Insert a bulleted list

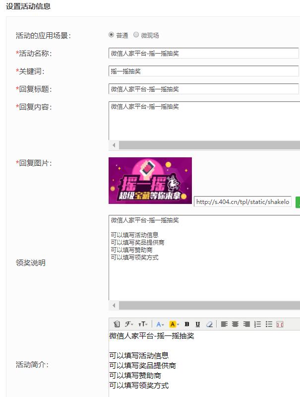[x=269, y=324]
